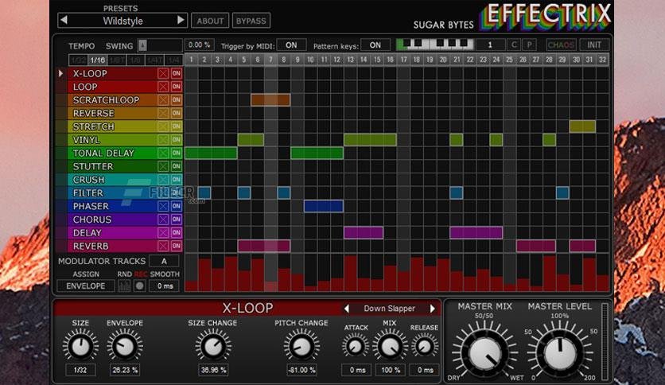Toggle the LOOP track ON switch
Screen dimensions: 665x385
tap(177, 87)
